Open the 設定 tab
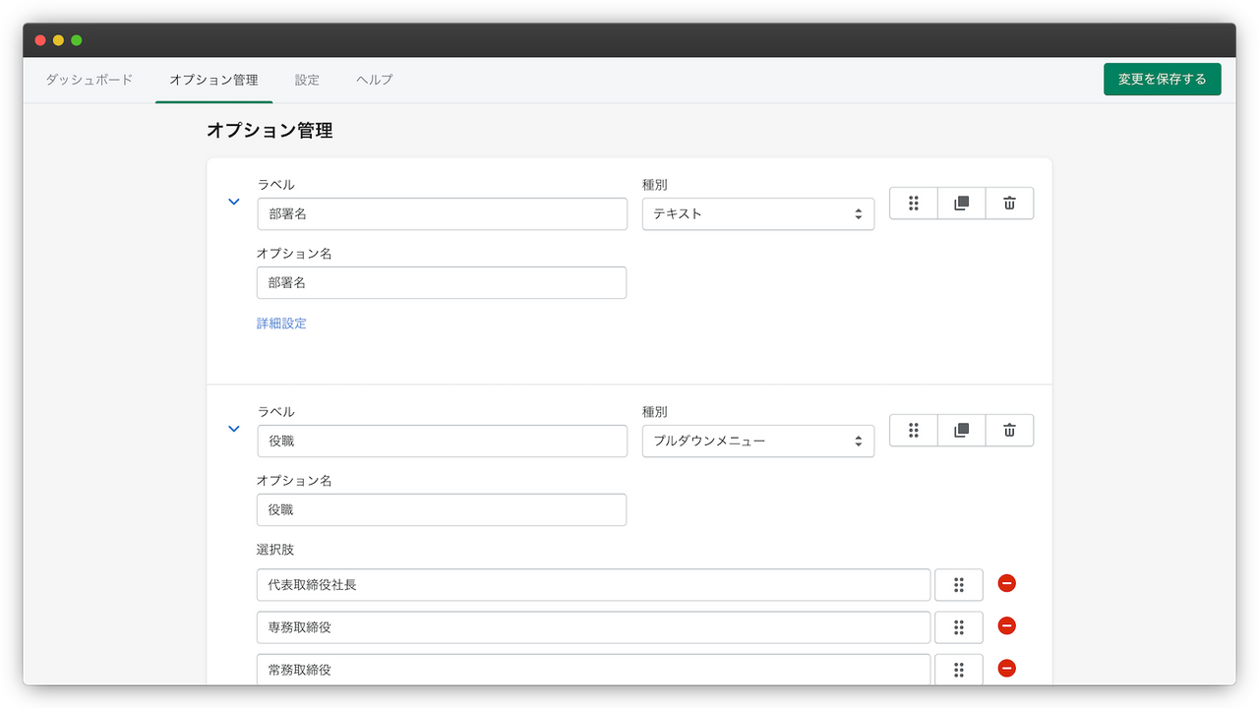The image size is (1259, 708). pos(307,80)
